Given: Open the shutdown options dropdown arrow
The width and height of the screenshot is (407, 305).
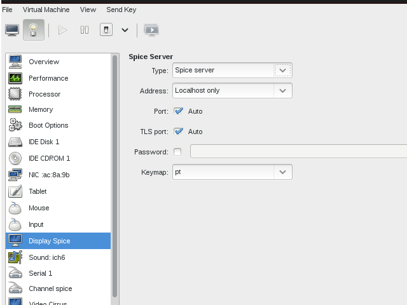Looking at the screenshot, I should [125, 30].
